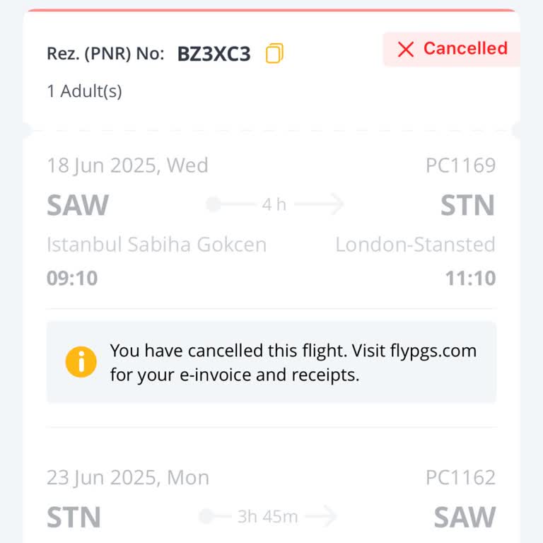Select return flight number PC1162

(x=460, y=477)
